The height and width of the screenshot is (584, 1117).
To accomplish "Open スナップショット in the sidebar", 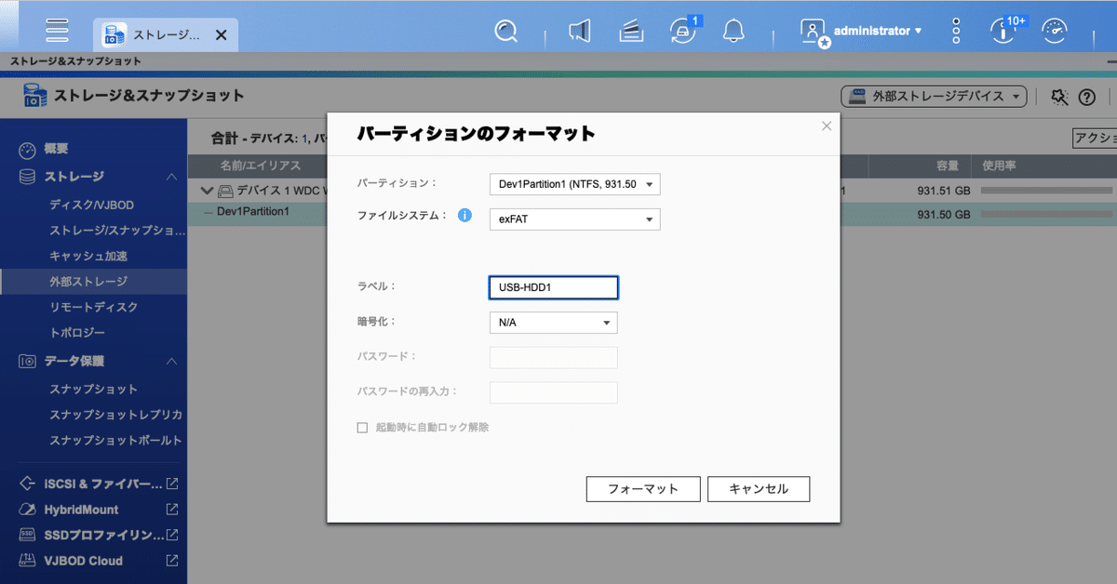I will point(93,389).
